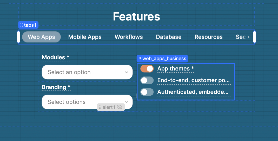Grab the right resize handle of tabs1
Image resolution: width=278 pixels, height=141 pixels.
254,37
